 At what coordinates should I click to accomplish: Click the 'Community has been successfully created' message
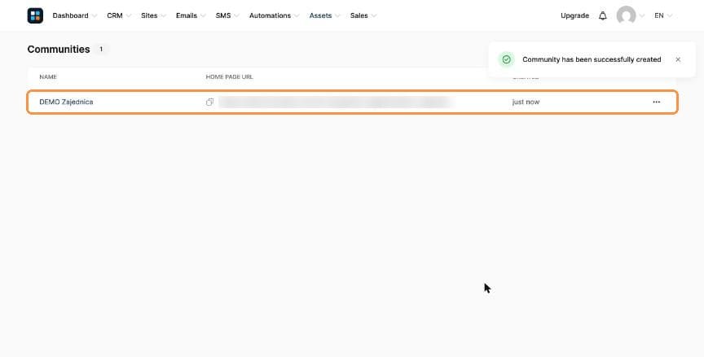pos(592,59)
